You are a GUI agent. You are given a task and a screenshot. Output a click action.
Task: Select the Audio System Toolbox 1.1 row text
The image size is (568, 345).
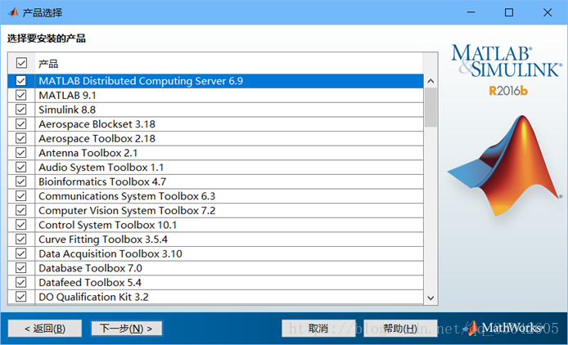(101, 168)
